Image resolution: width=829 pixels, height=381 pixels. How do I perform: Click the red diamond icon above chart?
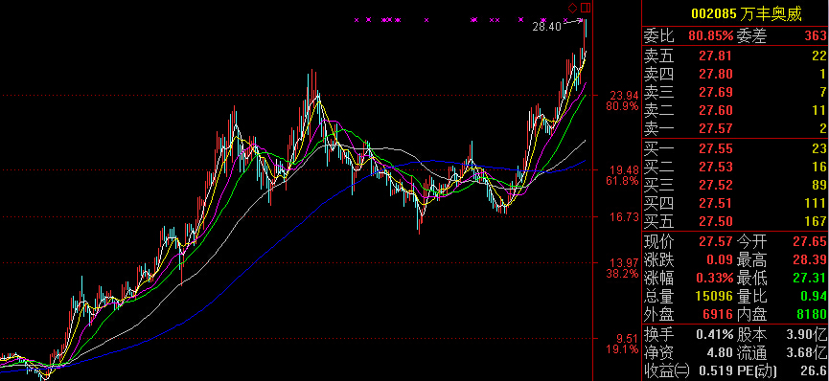coord(572,8)
